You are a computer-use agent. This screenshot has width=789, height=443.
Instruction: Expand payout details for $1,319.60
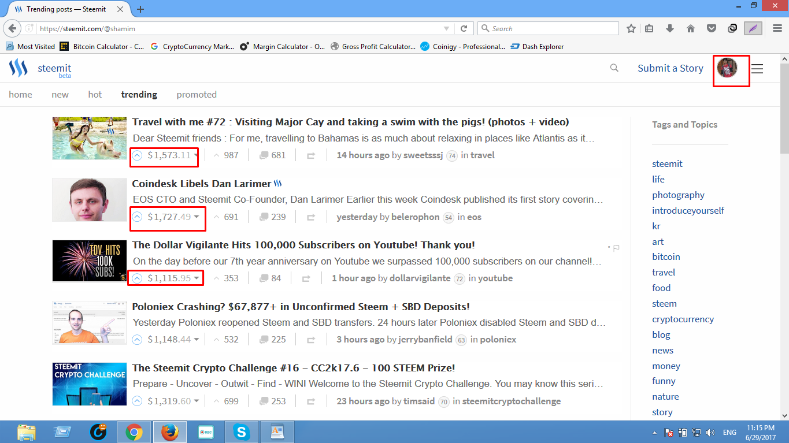(197, 401)
